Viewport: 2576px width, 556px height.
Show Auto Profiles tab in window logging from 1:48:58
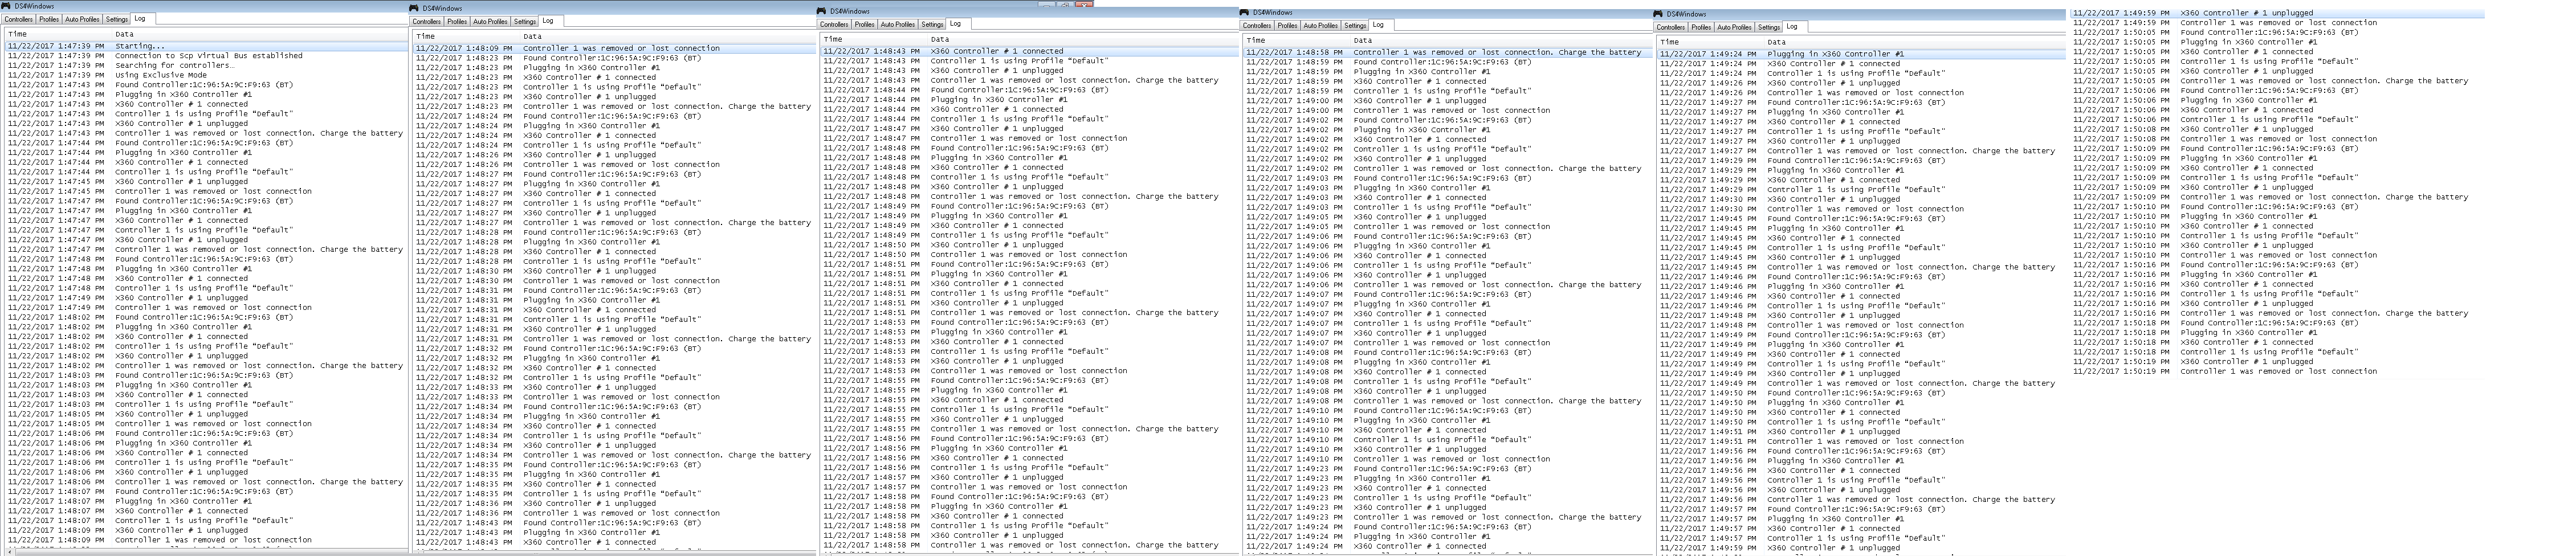pyautogui.click(x=1321, y=25)
